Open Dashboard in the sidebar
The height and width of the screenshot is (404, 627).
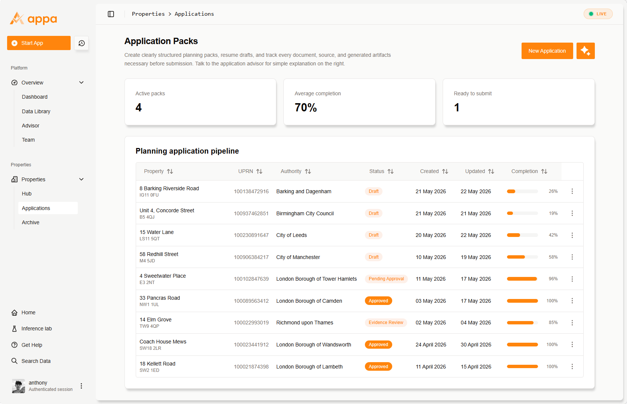pos(35,97)
